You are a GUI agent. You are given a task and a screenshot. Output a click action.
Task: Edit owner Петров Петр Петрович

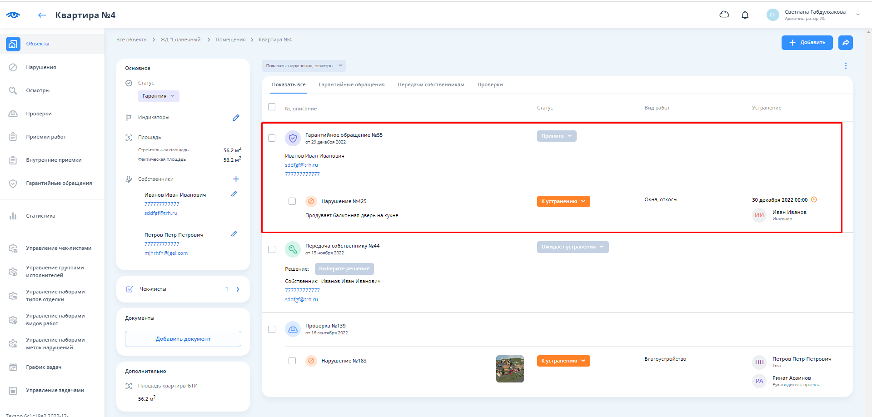pos(234,234)
